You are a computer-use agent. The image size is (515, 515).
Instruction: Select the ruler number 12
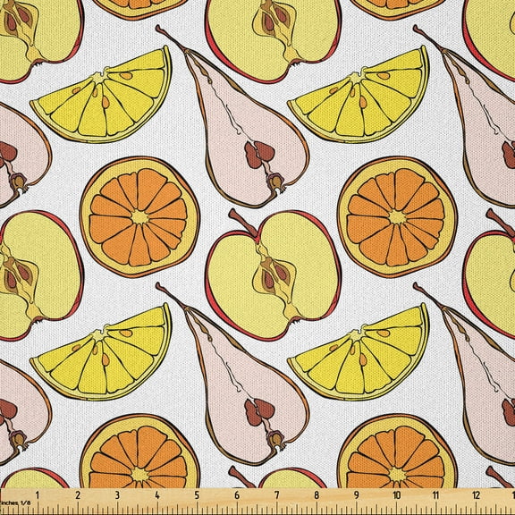coord(477,495)
